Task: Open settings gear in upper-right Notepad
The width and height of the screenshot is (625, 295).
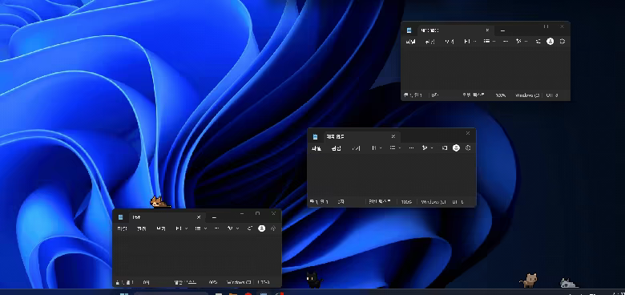Action: tap(562, 42)
